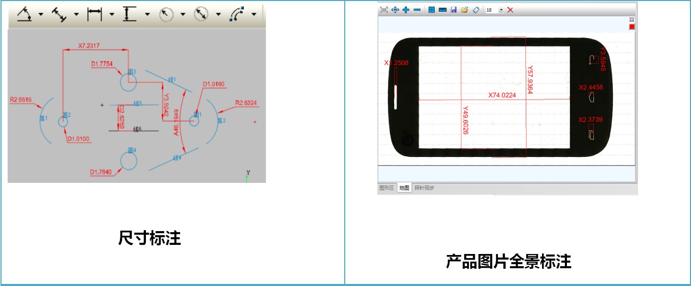Click the red X delete button
The image size is (691, 286).
510,10
